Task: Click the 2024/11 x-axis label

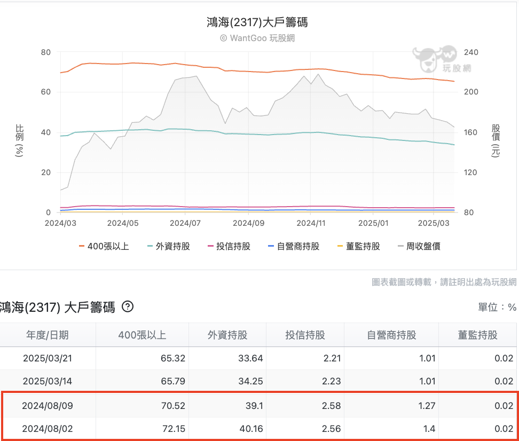Action: click(311, 223)
